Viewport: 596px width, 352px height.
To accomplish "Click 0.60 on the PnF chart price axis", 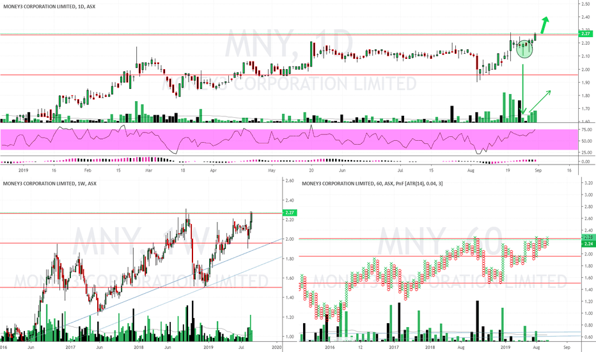I will click(x=588, y=337).
